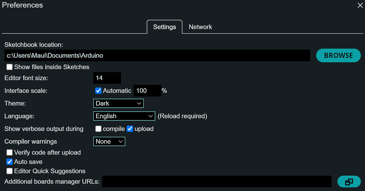Click the interface scale percentage field
Viewport: 365px width, 191px height.
(147, 91)
